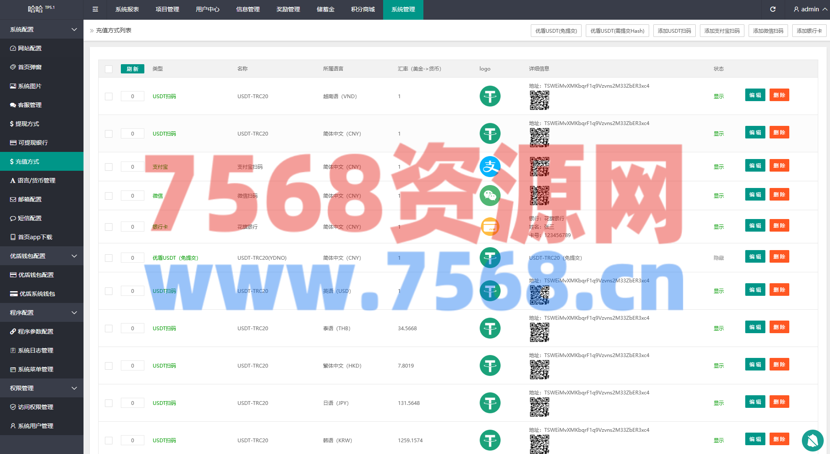Image resolution: width=830 pixels, height=454 pixels.
Task: Click the Alipay logo icon
Action: 490,167
